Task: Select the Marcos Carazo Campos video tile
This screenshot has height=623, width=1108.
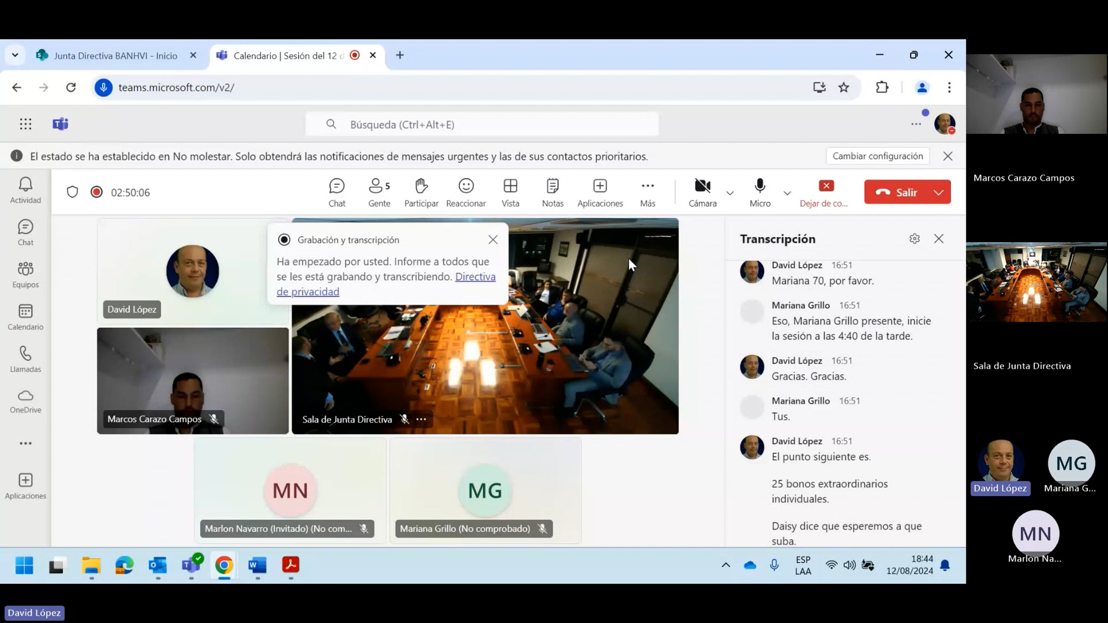Action: tap(193, 381)
